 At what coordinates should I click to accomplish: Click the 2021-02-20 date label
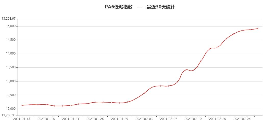pos(218,119)
